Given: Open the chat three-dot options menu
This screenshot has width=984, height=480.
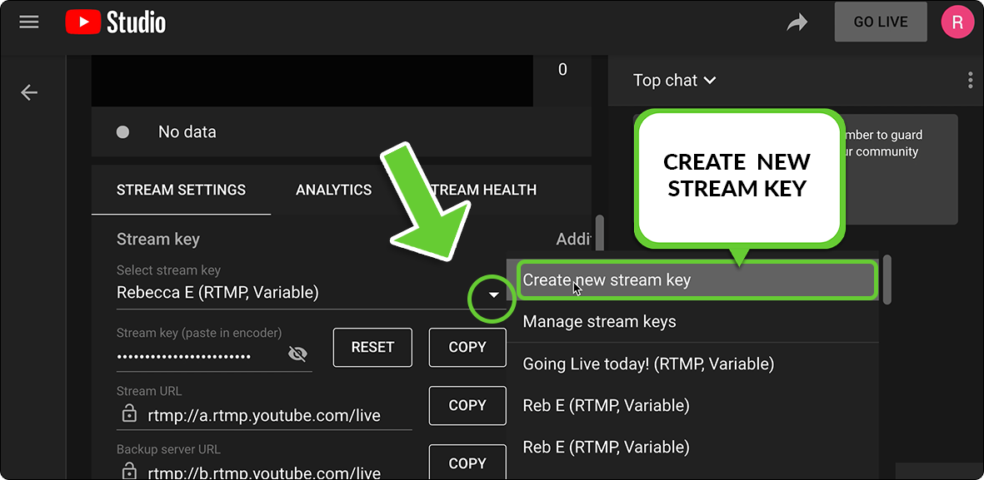Looking at the screenshot, I should (x=972, y=80).
